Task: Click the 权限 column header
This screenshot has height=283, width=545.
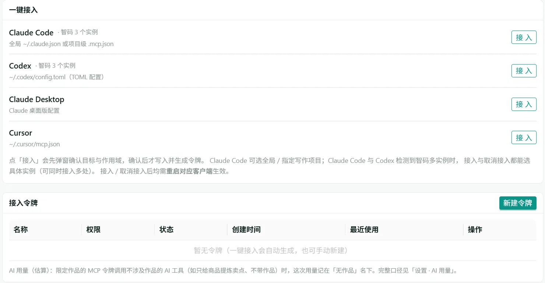Action: 94,230
